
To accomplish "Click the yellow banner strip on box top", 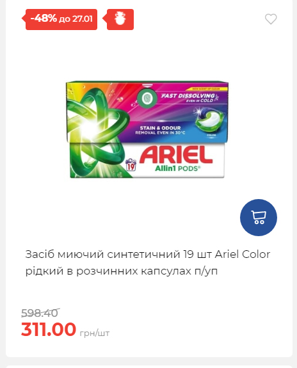I will (x=206, y=89).
